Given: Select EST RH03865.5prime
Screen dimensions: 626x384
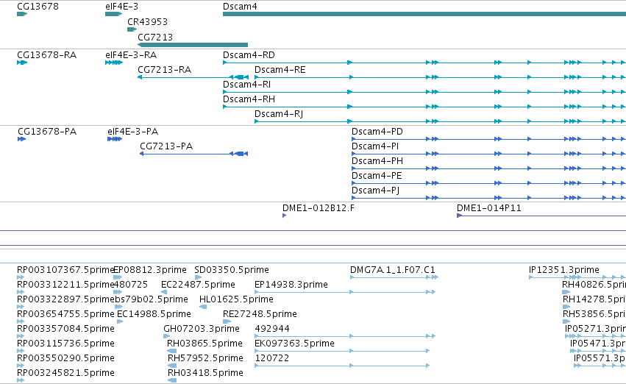Looking at the screenshot, I should [x=204, y=344].
